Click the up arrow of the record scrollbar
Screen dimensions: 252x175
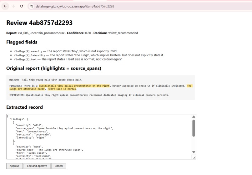coord(194,116)
